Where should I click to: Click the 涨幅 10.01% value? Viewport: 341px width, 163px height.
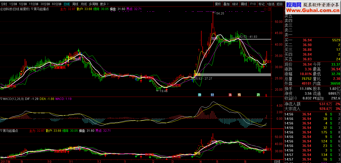pyautogui.click(x=306, y=74)
